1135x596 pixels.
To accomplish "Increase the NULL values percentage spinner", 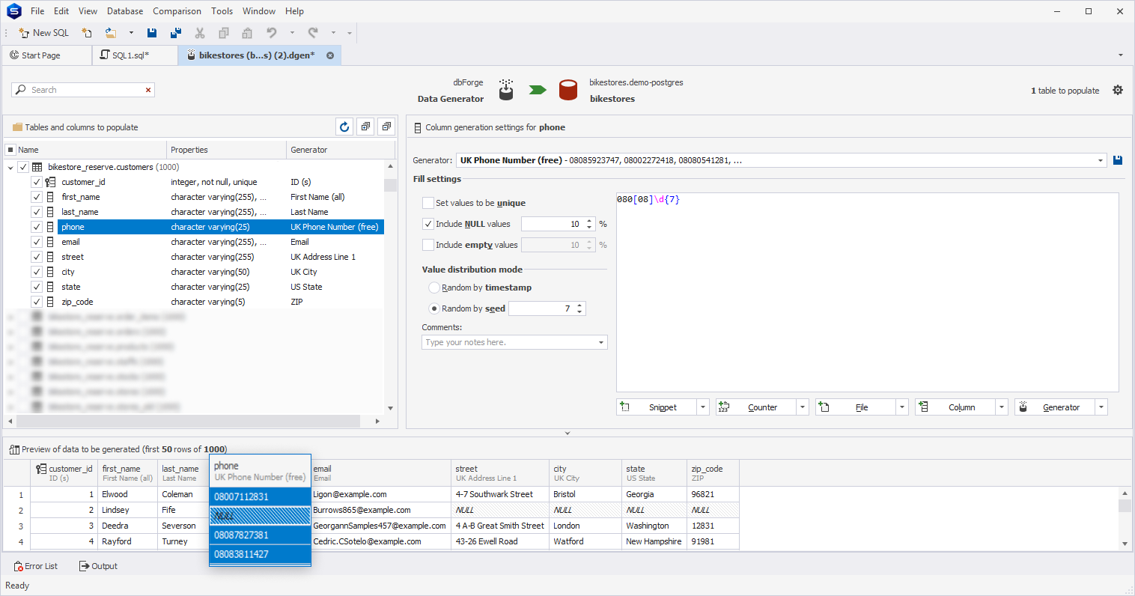I will coord(590,221).
